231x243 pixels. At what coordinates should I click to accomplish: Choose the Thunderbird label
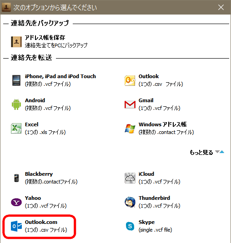coord(154,198)
